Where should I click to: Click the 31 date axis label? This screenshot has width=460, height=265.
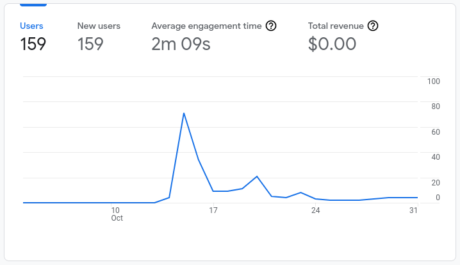click(x=413, y=210)
